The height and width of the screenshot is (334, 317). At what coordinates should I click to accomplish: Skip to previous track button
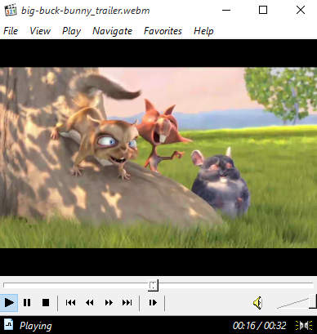pos(70,303)
